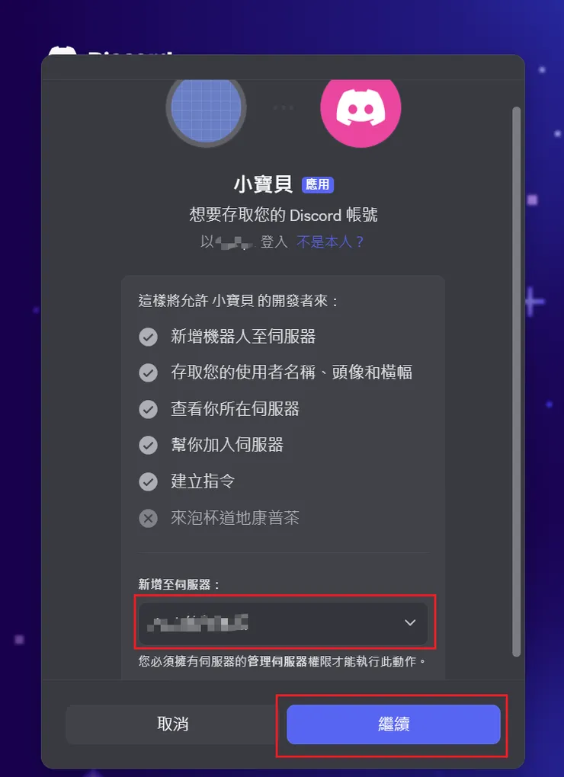Click the 不是本人？ link
The height and width of the screenshot is (777, 564).
pyautogui.click(x=330, y=241)
